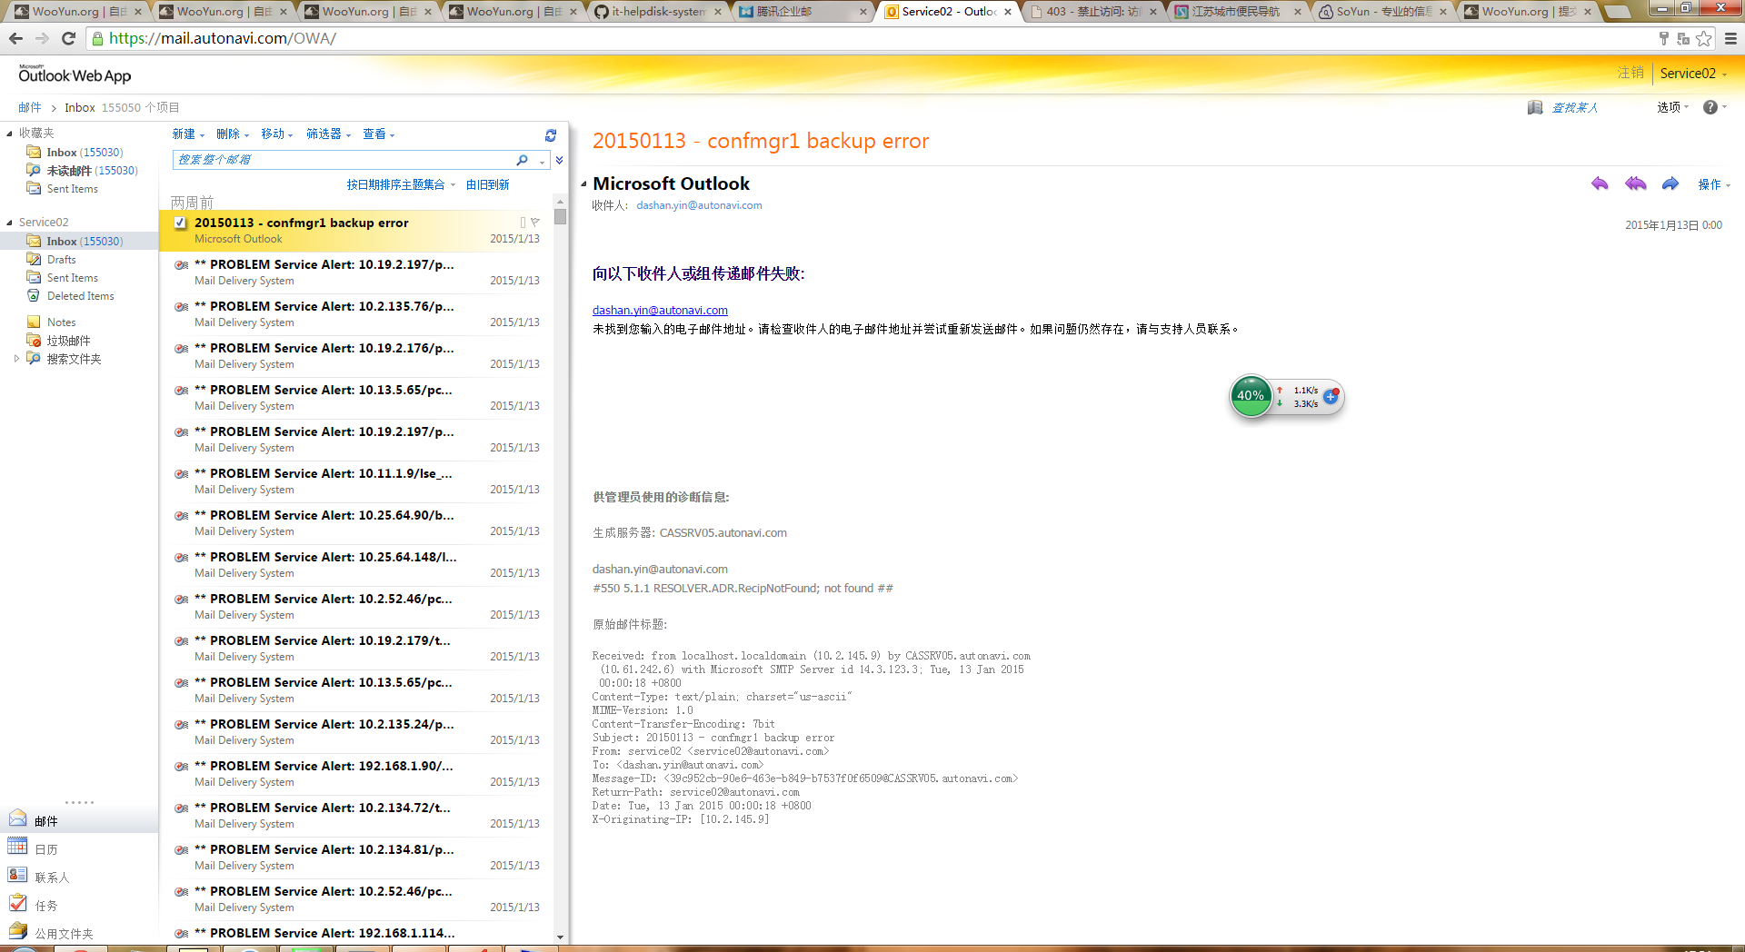Toggle checkbox of confmgr1 backup error message

pos(180,223)
